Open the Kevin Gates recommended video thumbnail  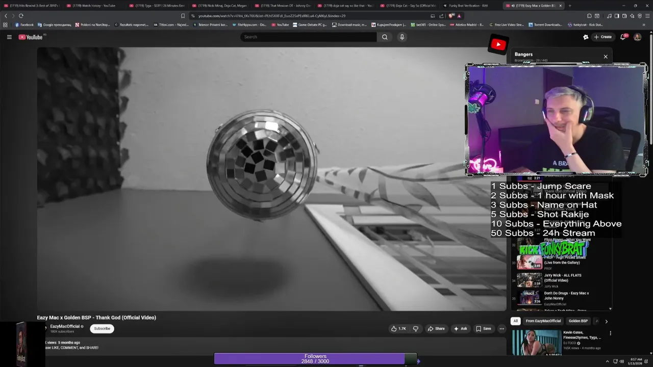[x=536, y=343]
